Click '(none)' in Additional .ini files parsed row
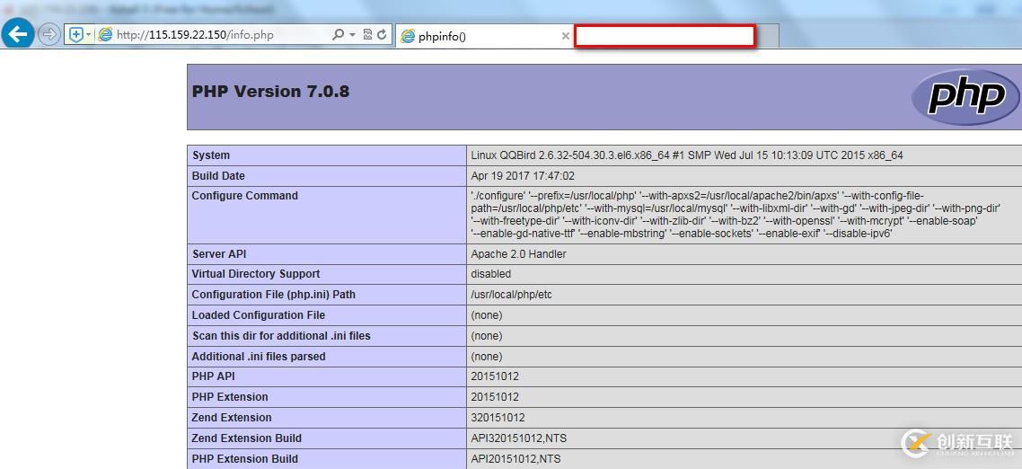This screenshot has width=1022, height=469. [x=486, y=356]
